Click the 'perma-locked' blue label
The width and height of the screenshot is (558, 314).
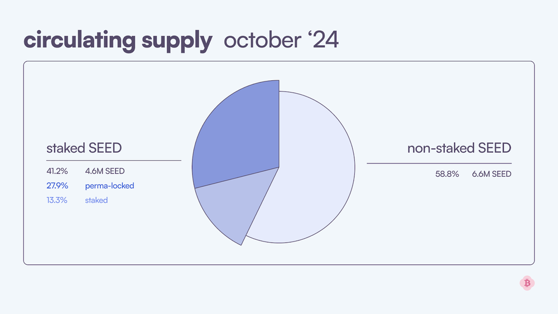109,186
